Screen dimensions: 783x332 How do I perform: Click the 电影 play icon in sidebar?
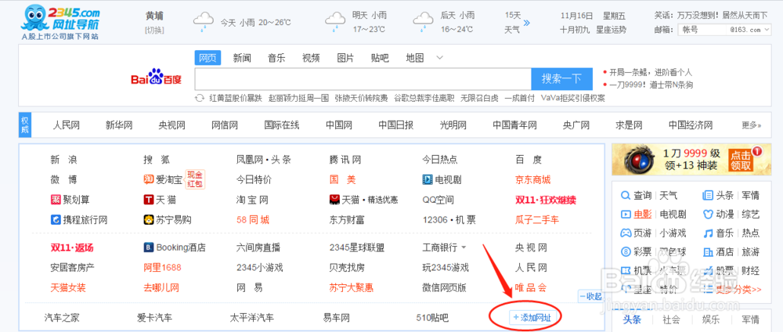(625, 215)
